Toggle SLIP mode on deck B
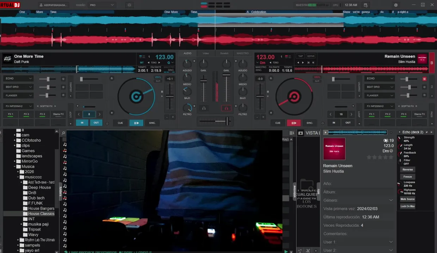Viewport: 437px width, 253px height. [317, 81]
